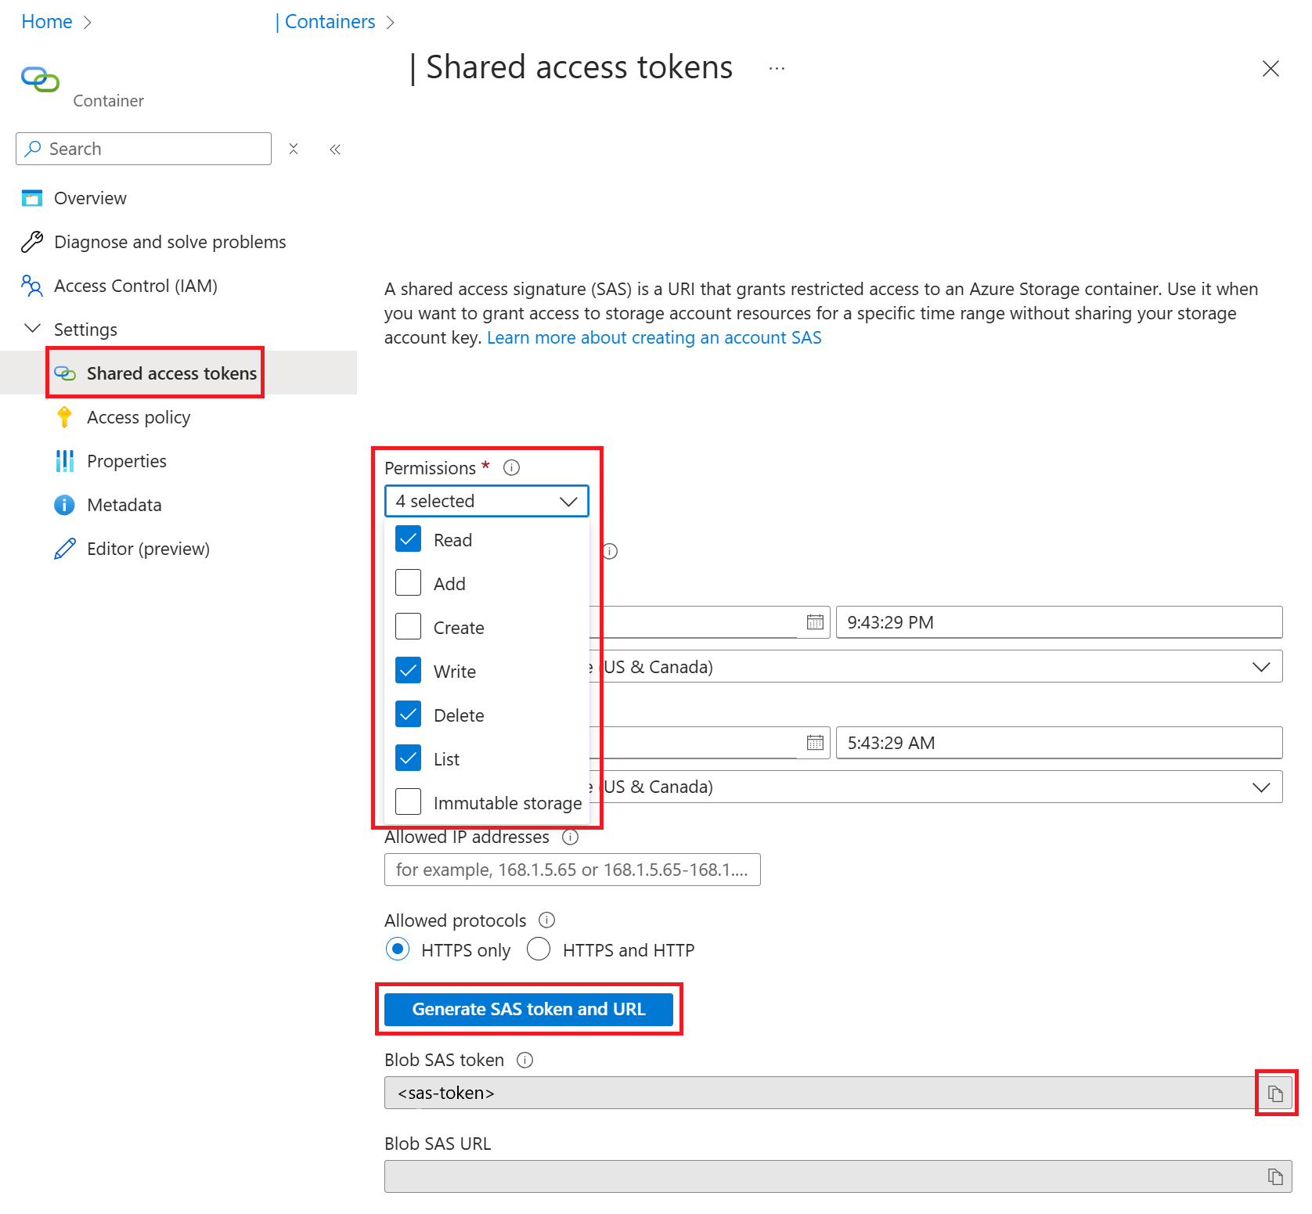Open the expiry time zone dropdown
The image size is (1312, 1214).
(x=1260, y=787)
